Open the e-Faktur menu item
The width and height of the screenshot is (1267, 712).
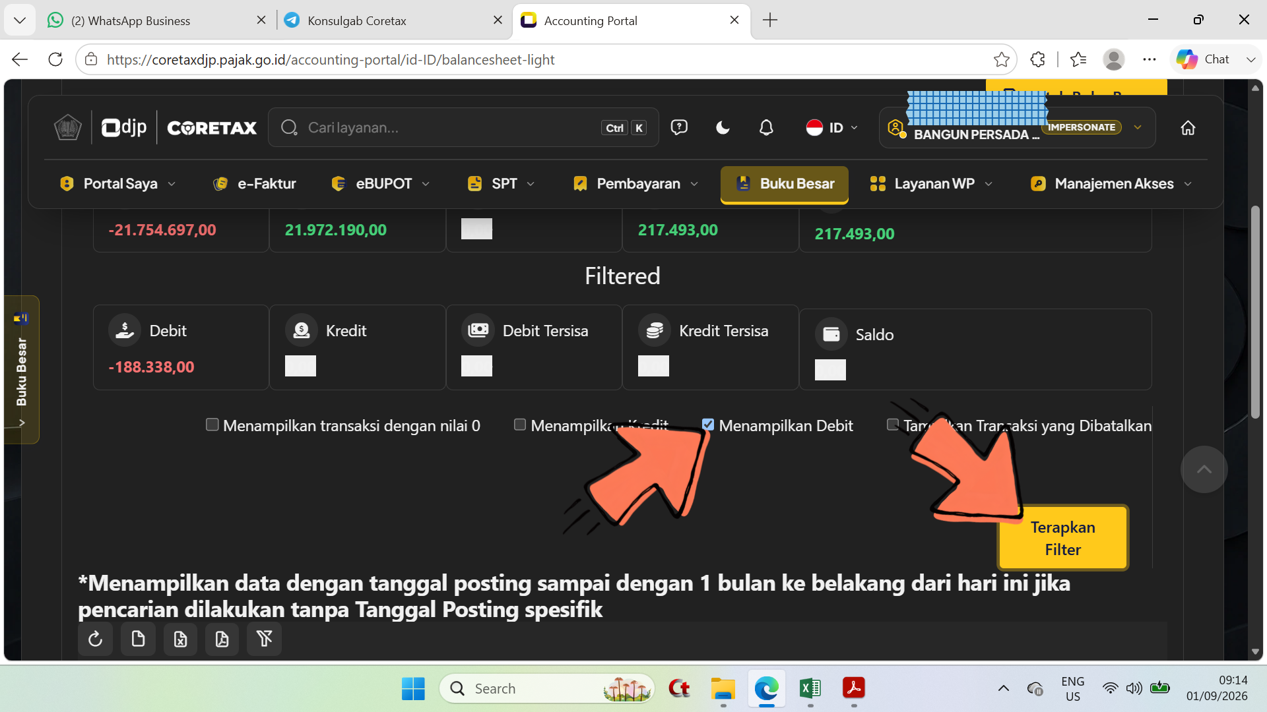coord(254,184)
